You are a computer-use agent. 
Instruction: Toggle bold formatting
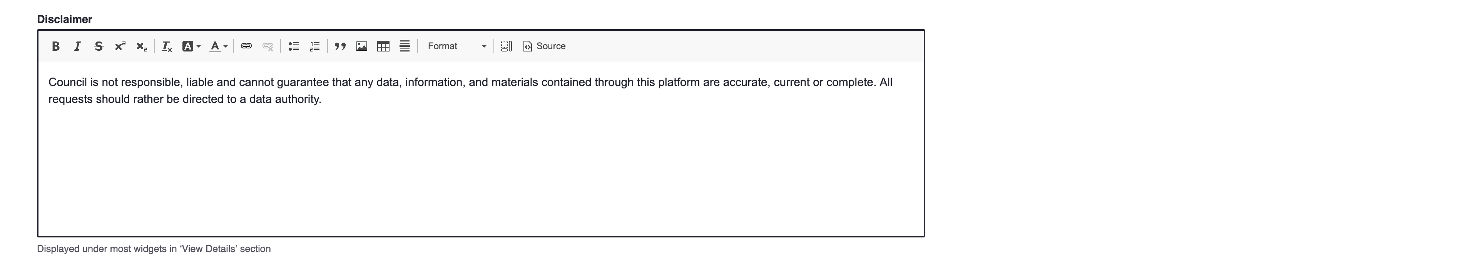coord(56,46)
